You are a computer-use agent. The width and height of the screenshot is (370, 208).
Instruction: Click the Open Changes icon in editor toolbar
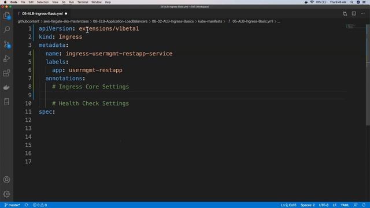coord(345,14)
